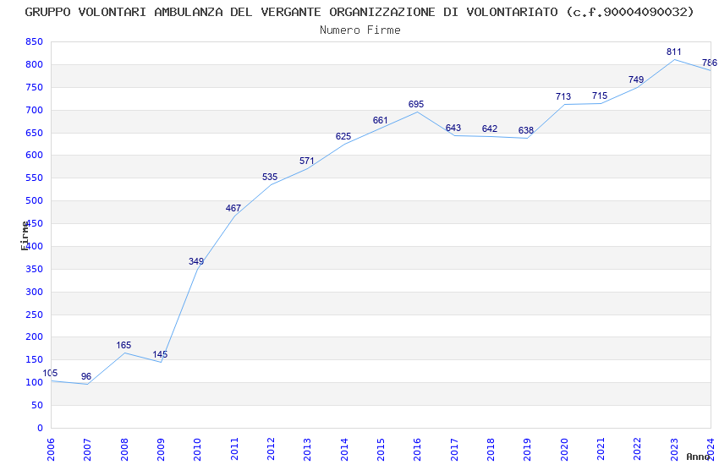Click the x-axis year 2015
Screen dimensions: 719x465
click(381, 449)
